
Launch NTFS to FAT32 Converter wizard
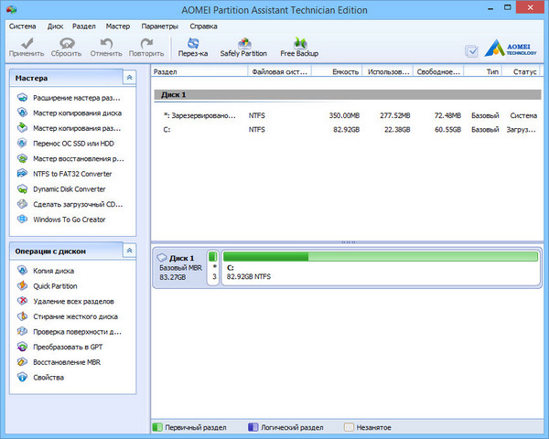pyautogui.click(x=71, y=174)
